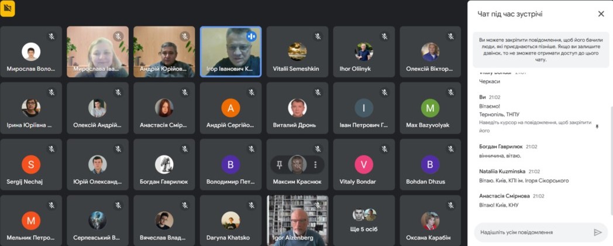Click the pin icon on Максим Краснюк tile
The width and height of the screenshot is (613, 246).
(279, 165)
